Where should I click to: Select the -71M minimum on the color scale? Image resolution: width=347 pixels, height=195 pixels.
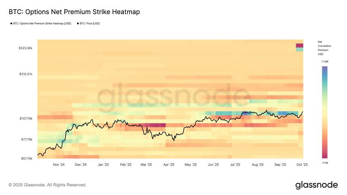click(324, 163)
